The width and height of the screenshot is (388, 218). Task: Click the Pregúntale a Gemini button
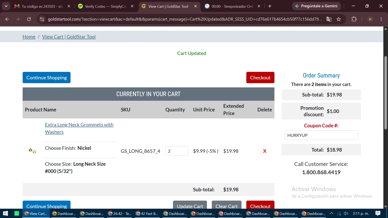click(x=316, y=6)
